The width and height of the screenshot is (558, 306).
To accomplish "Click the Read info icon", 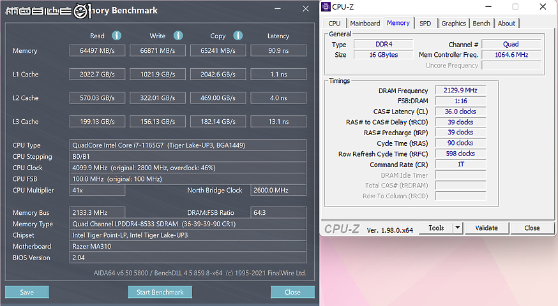I will point(116,36).
